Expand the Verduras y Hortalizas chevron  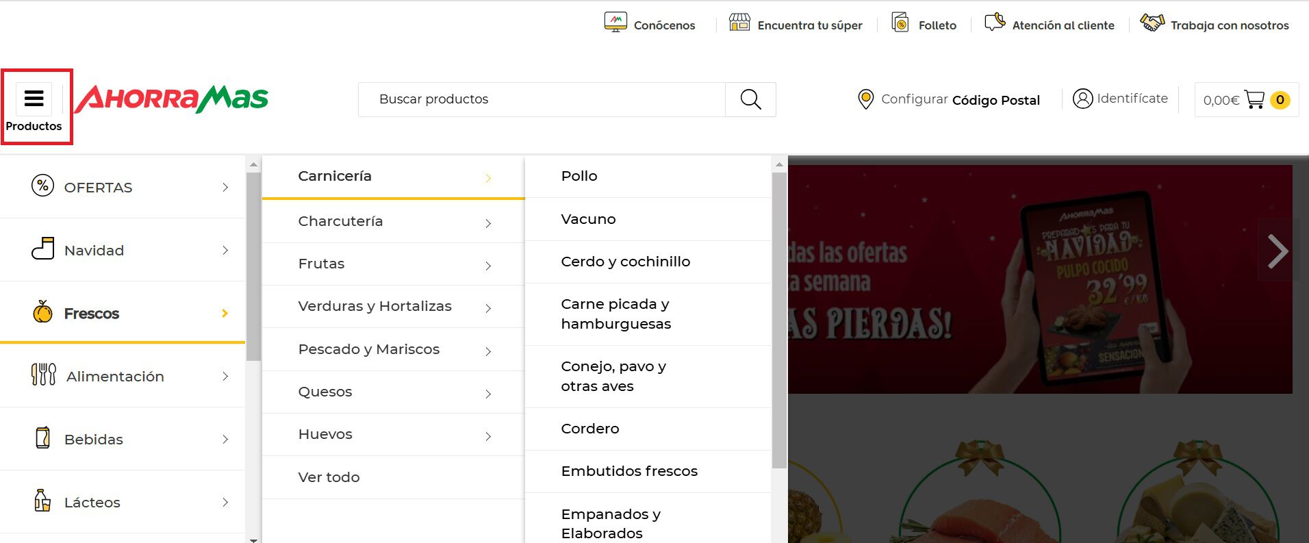[x=488, y=308]
